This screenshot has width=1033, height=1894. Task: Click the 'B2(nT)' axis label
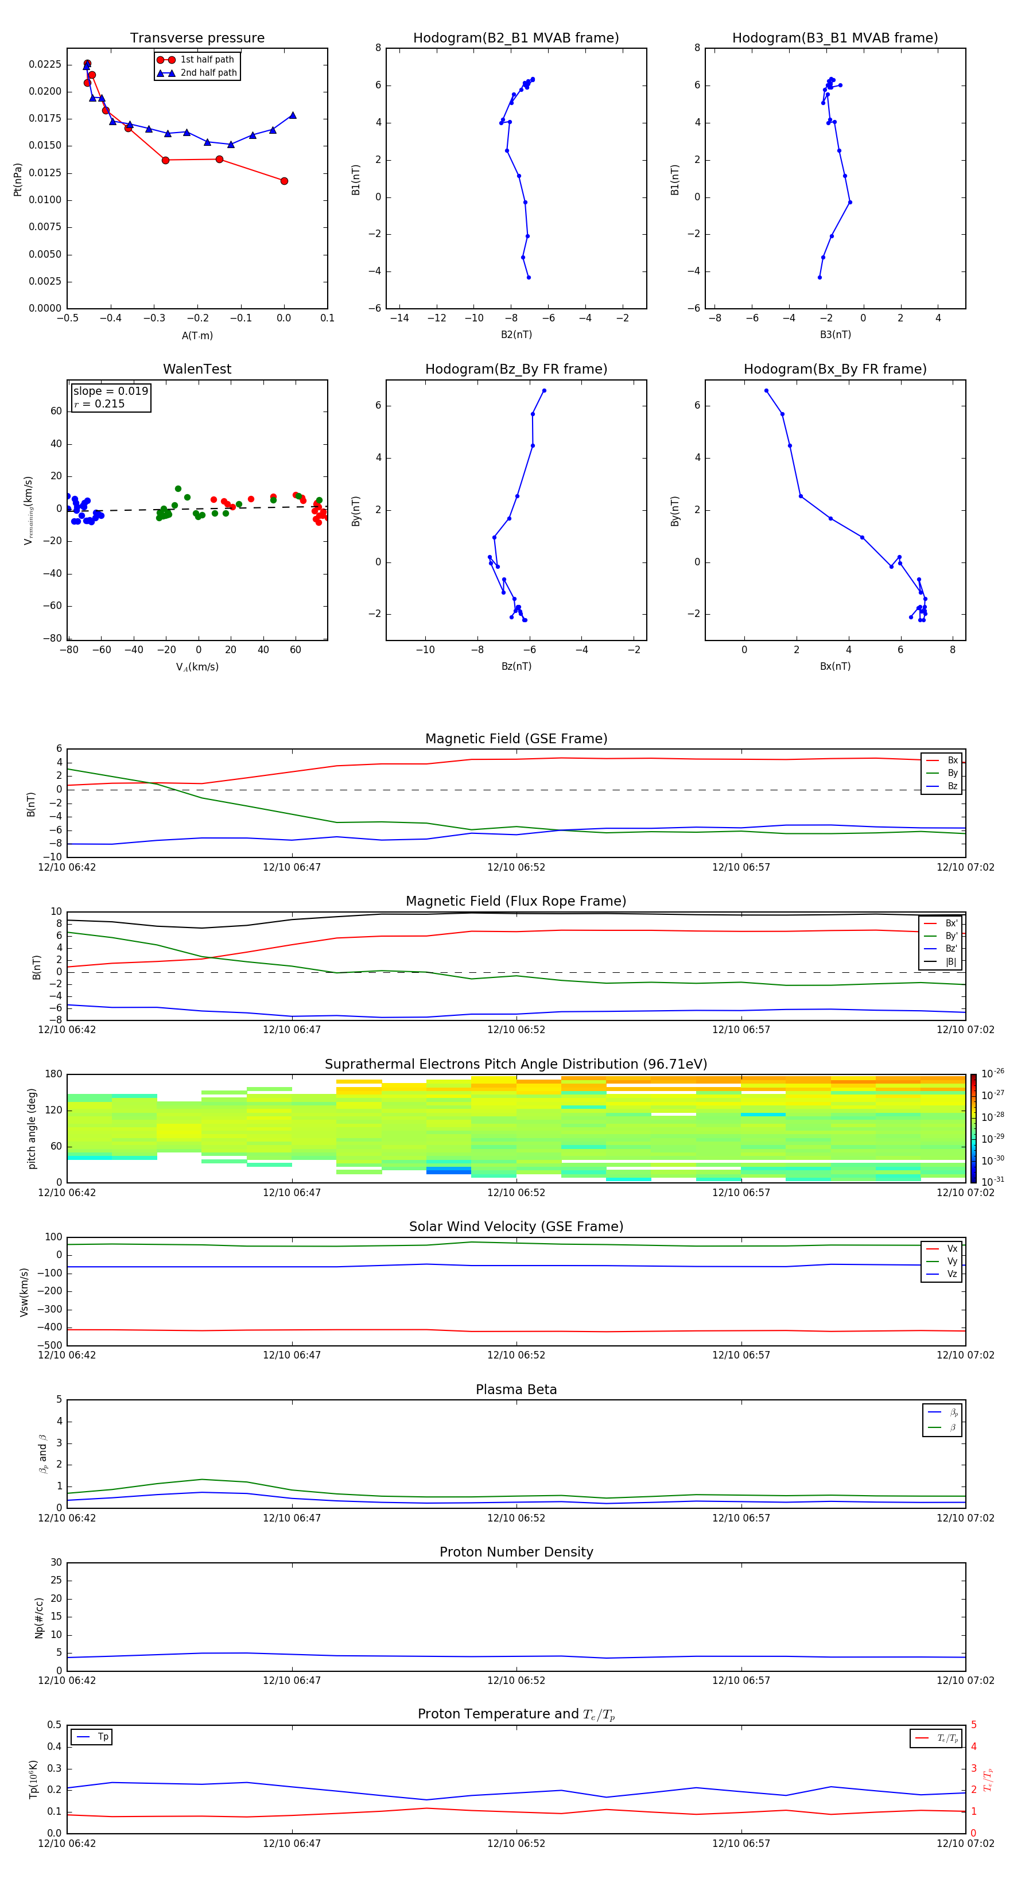516,335
